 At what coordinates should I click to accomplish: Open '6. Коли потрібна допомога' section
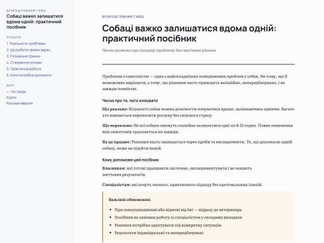pos(29,75)
